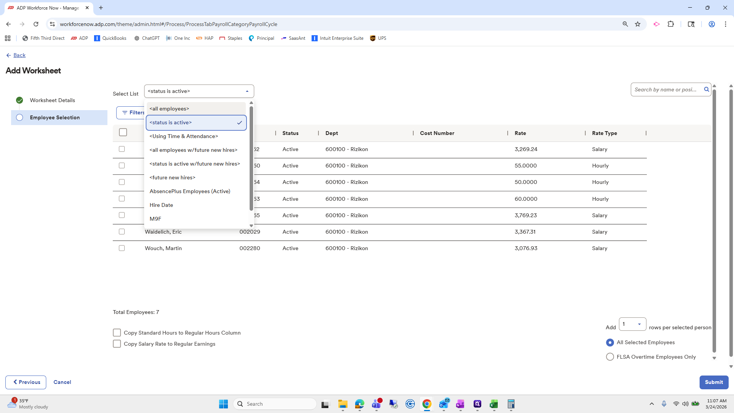This screenshot has width=734, height=413.
Task: Select FLSA Overtime Employees Only radio button
Action: [610, 357]
